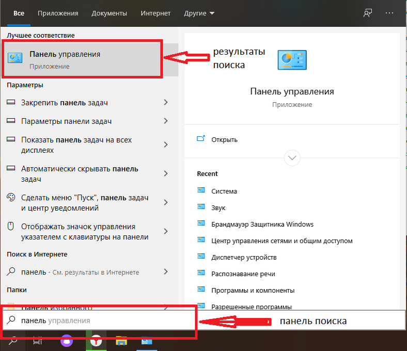
Task: Click the large Панель управления preview icon
Action: tap(292, 60)
